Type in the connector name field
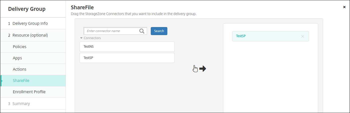This screenshot has height=113, width=350. coord(112,31)
